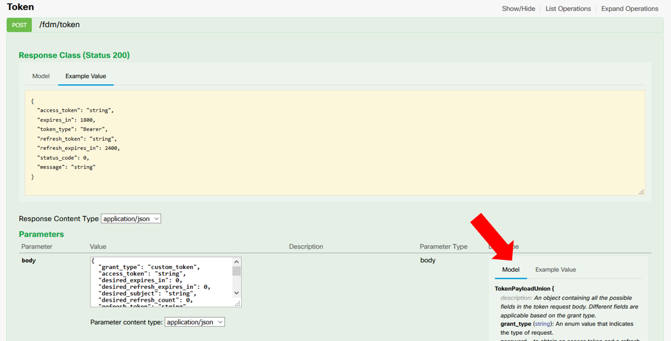Switch to Example Value tab in Data Type panel
The image size is (671, 341).
(x=555, y=270)
